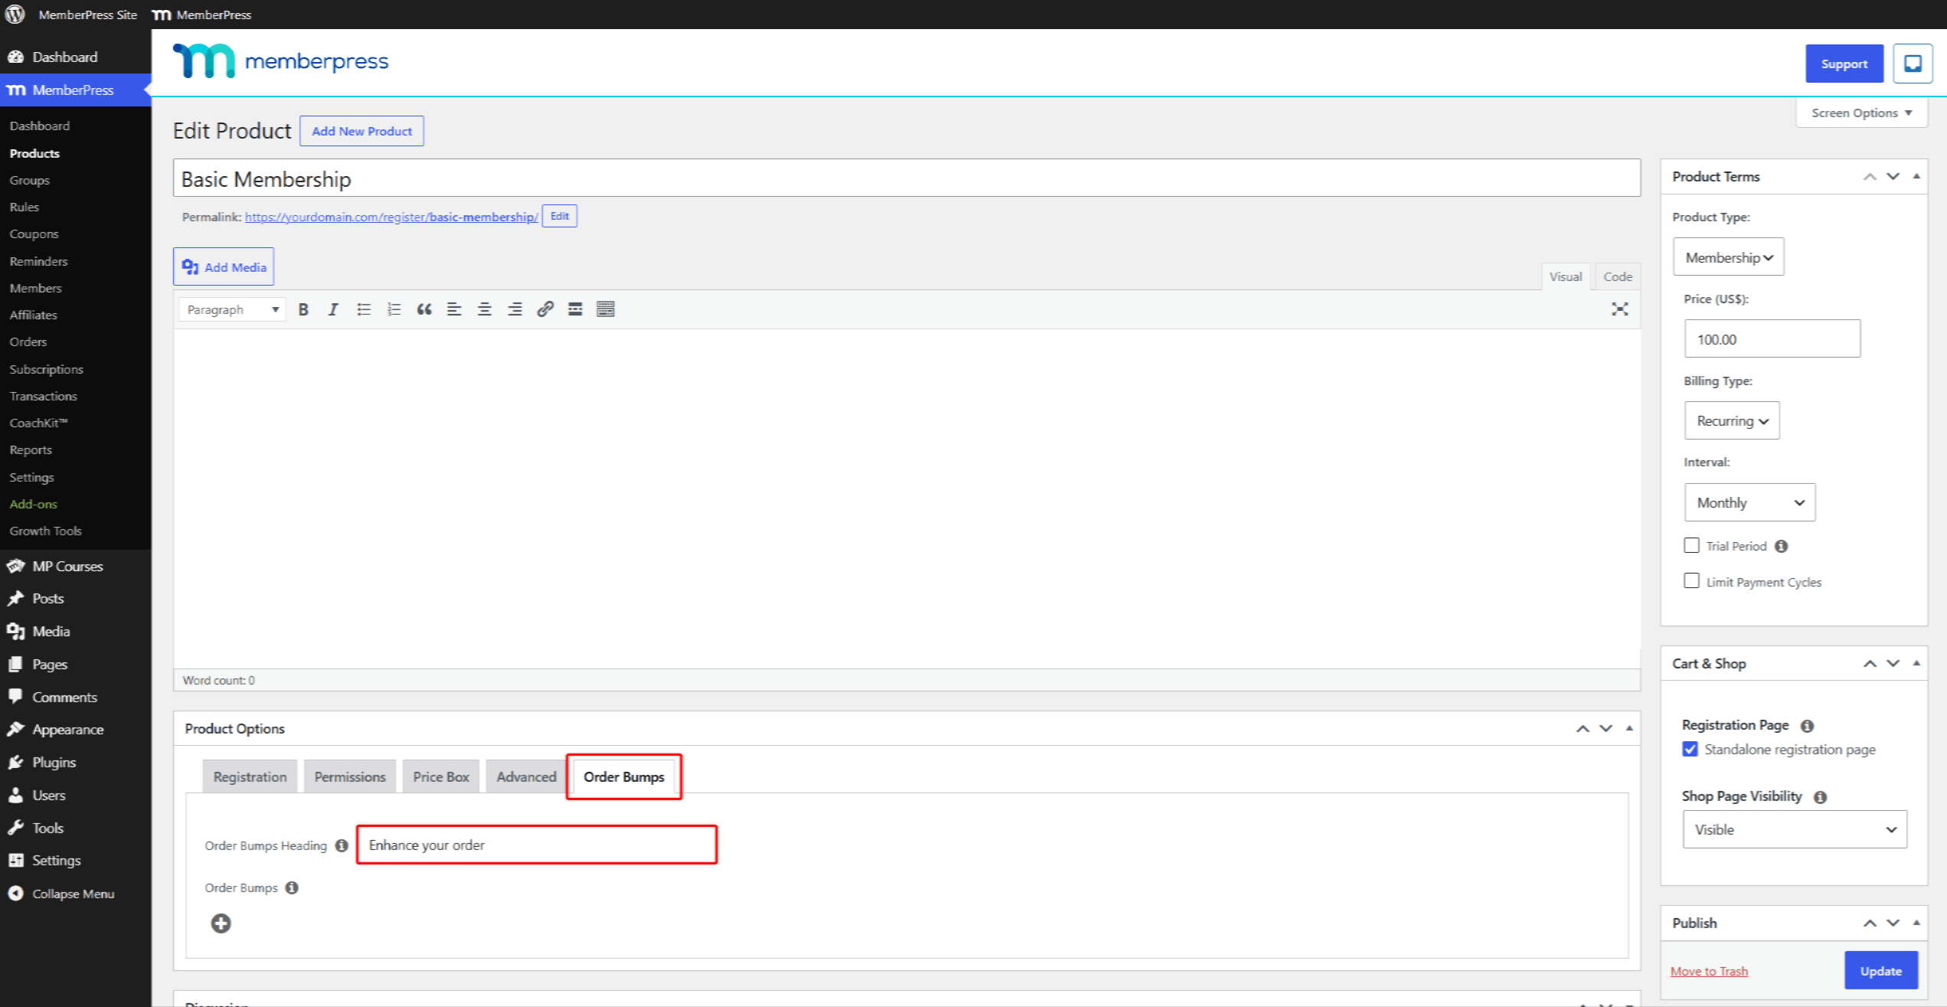The height and width of the screenshot is (1007, 1947).
Task: Switch to the Registration tab
Action: pyautogui.click(x=250, y=777)
